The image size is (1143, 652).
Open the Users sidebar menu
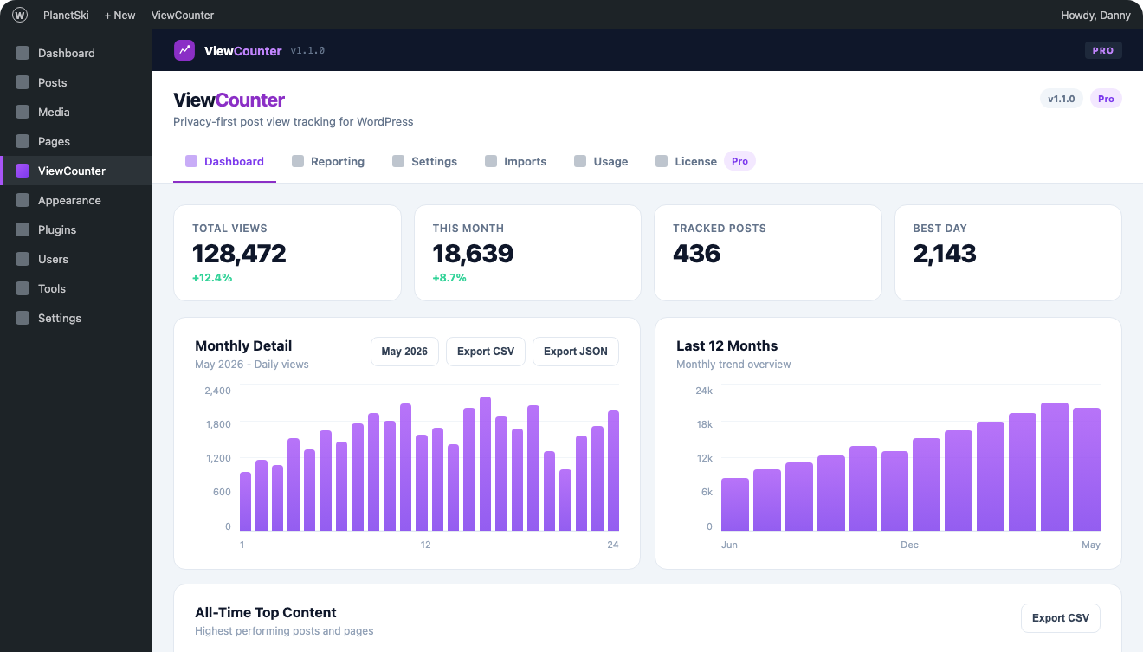76,259
